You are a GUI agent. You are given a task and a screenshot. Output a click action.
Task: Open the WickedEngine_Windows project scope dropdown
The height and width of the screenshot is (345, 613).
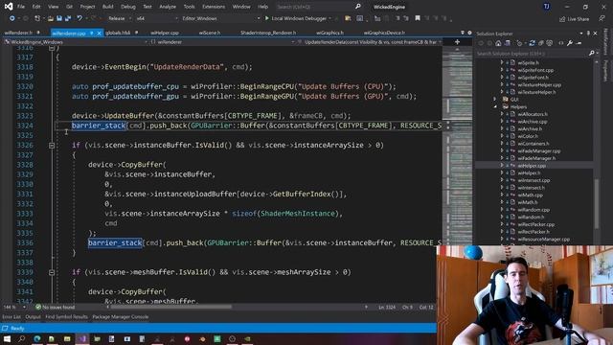click(x=77, y=42)
